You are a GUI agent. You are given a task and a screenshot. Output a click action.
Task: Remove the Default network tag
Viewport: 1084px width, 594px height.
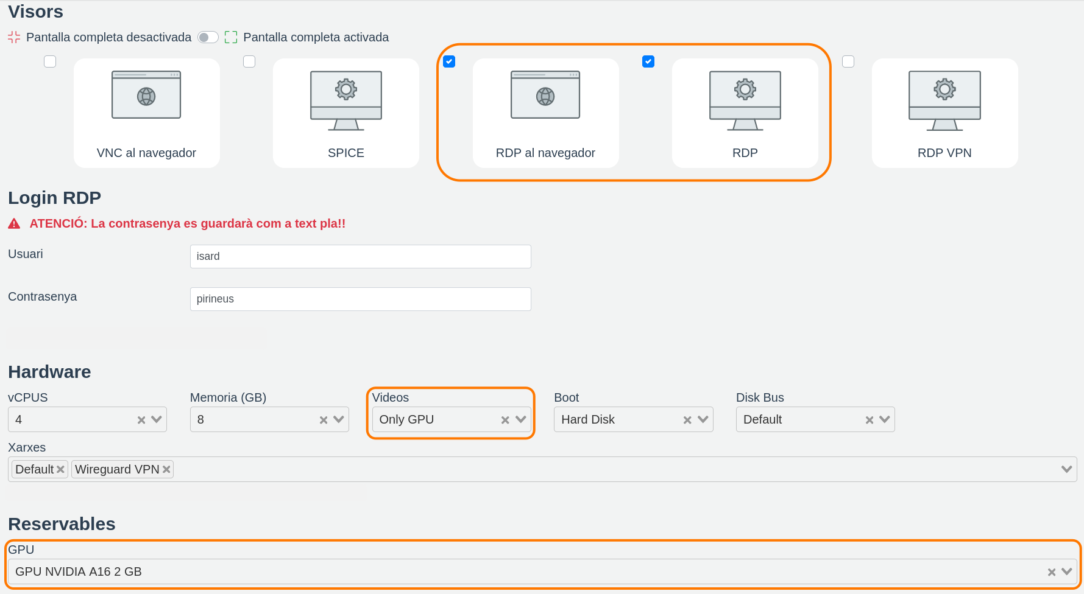pyautogui.click(x=60, y=469)
